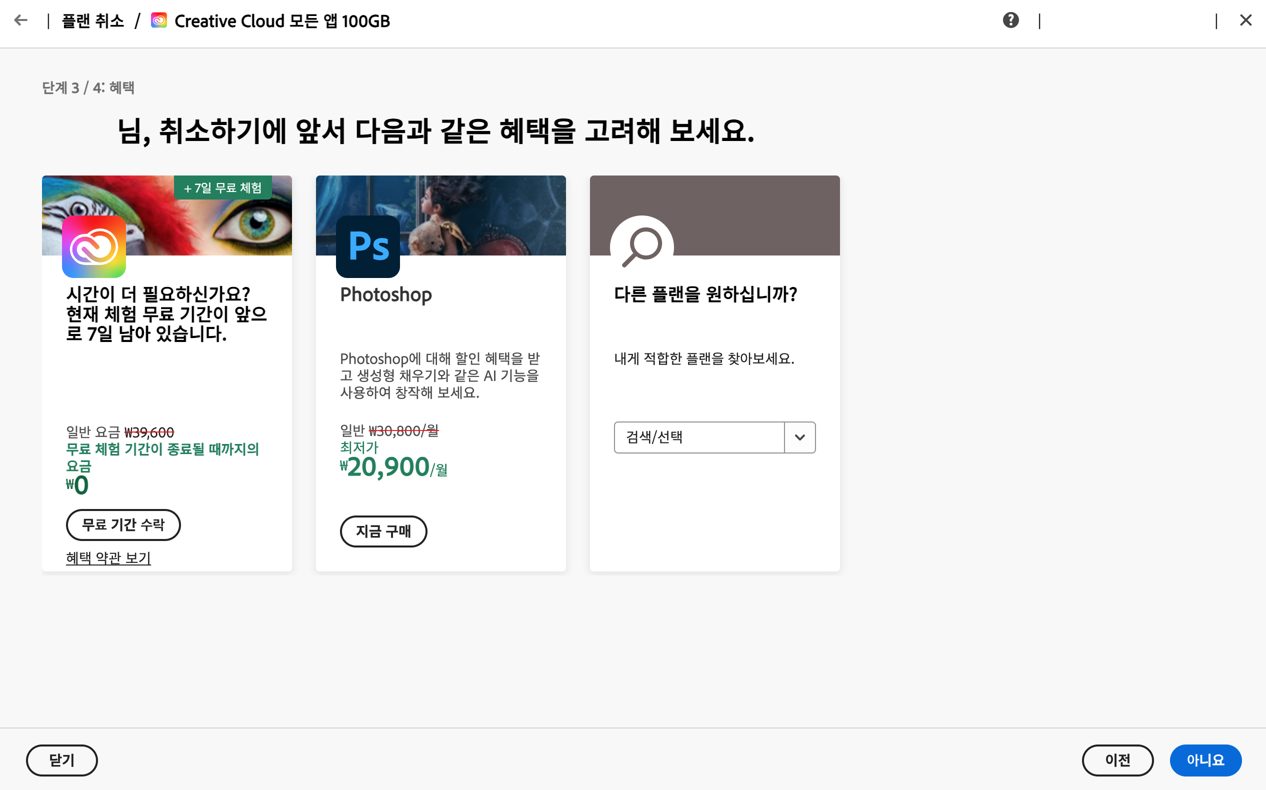This screenshot has width=1266, height=790.
Task: Open the help question mark icon
Action: [x=1010, y=20]
